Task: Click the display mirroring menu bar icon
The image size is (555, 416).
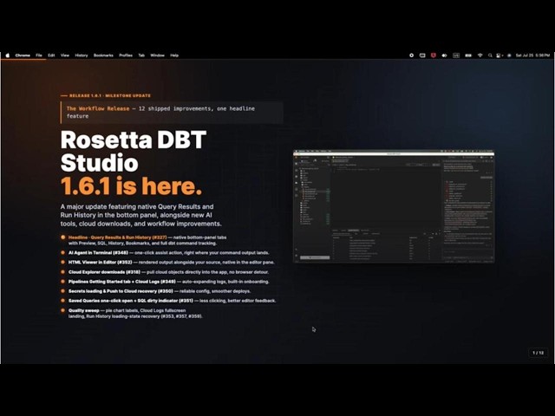Action: point(422,55)
